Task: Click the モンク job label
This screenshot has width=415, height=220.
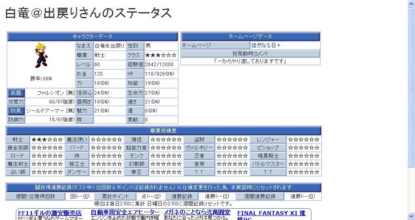Action: (x=136, y=156)
